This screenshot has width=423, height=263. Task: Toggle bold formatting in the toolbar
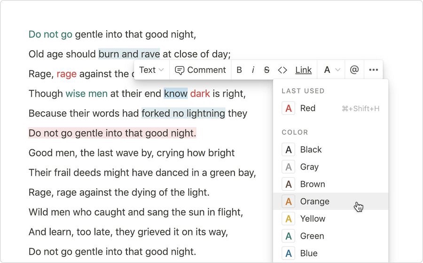coord(239,70)
